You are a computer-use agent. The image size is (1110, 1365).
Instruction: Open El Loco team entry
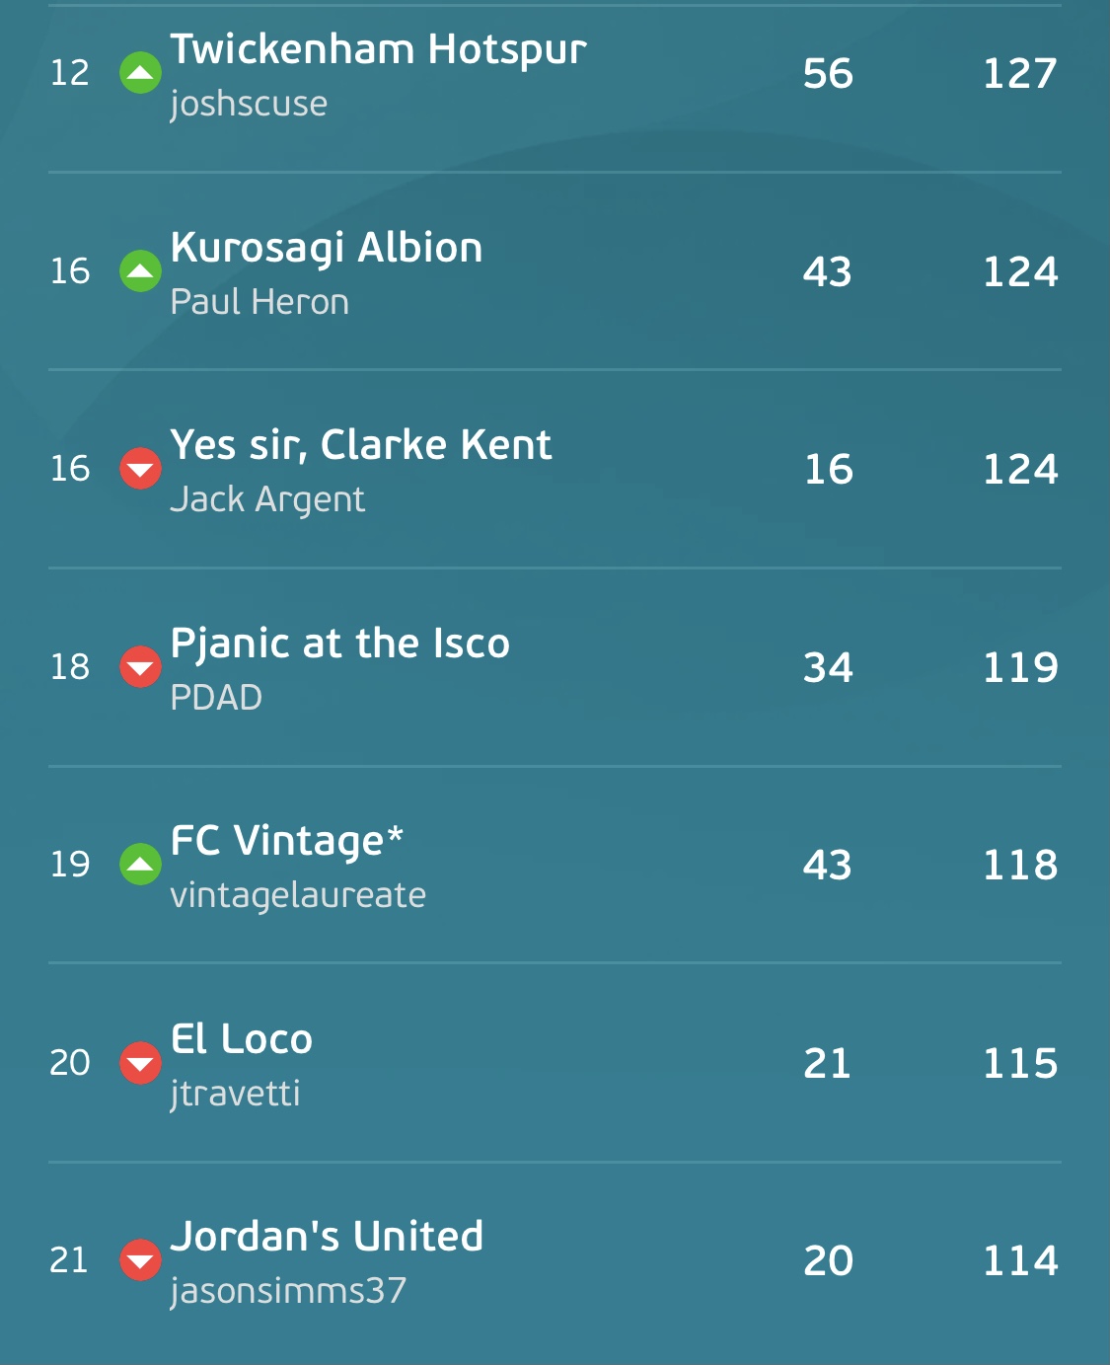(x=242, y=1039)
